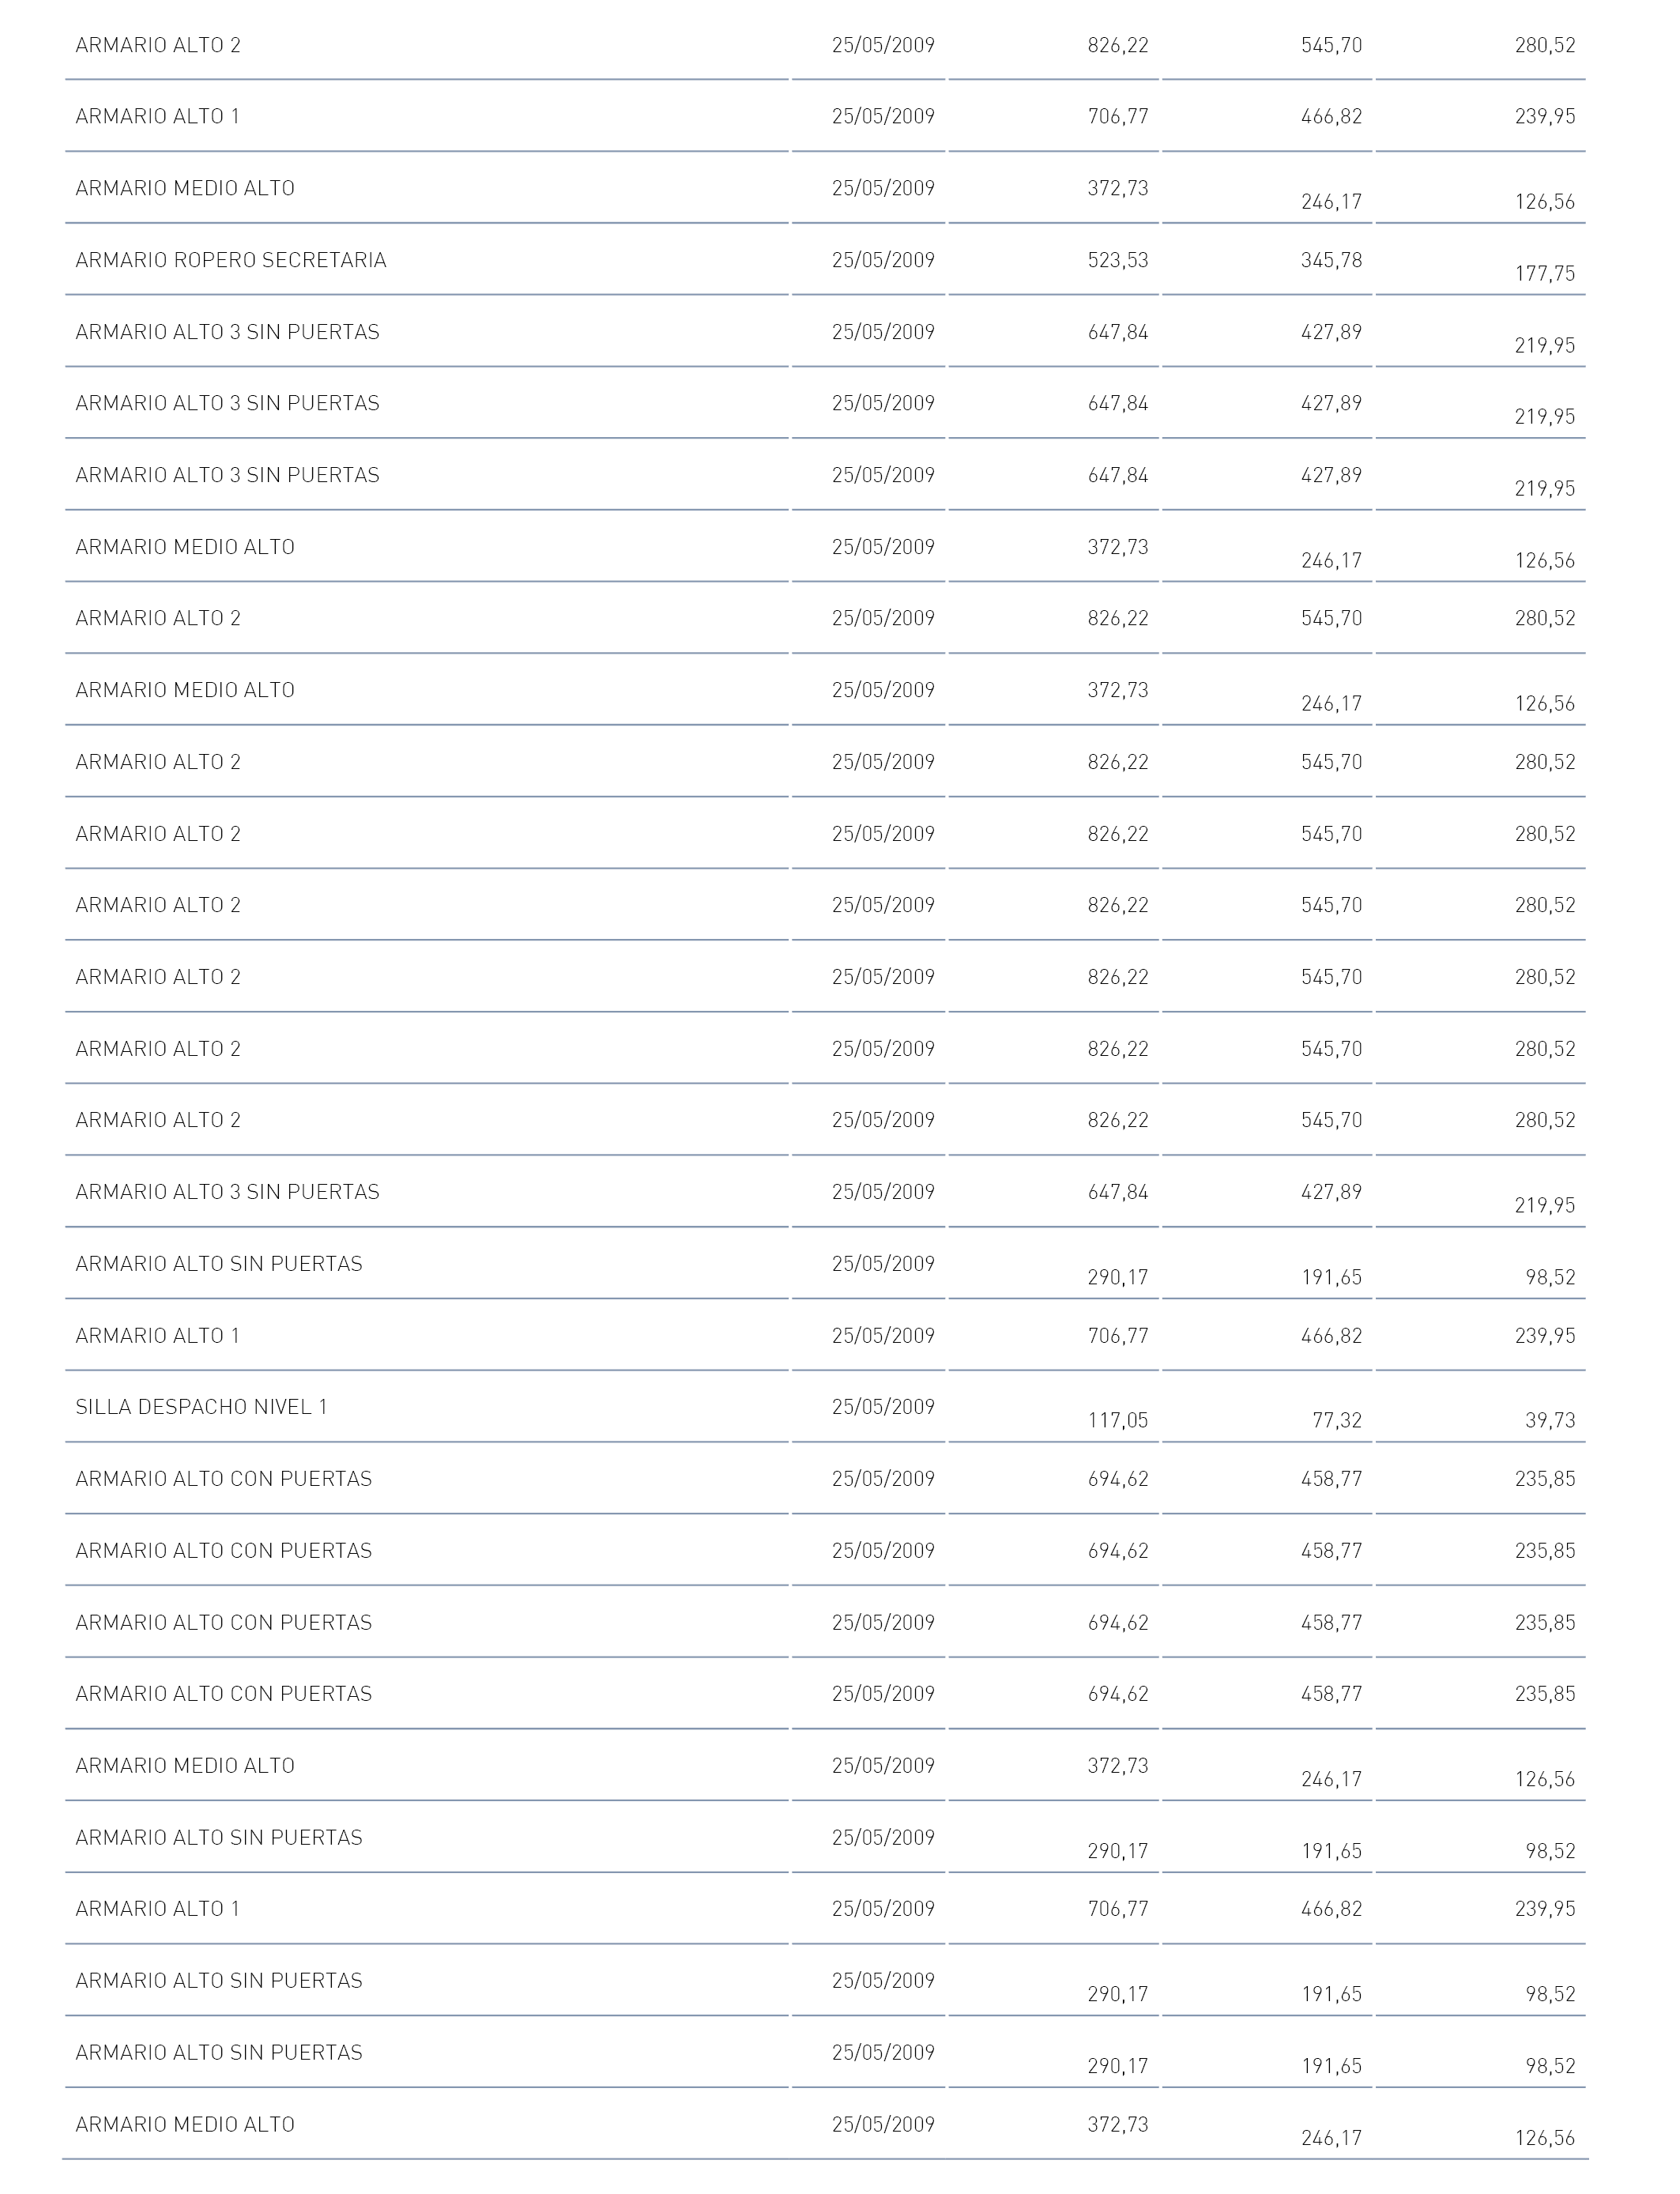Select 126,56 in the last row

click(x=1545, y=2138)
